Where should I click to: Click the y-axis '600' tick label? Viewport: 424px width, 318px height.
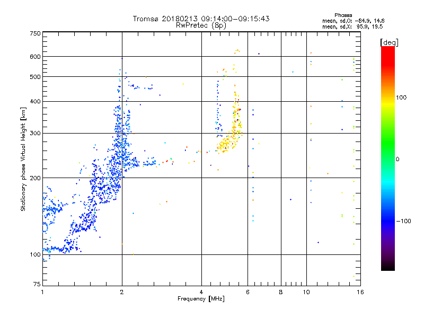coord(35,57)
